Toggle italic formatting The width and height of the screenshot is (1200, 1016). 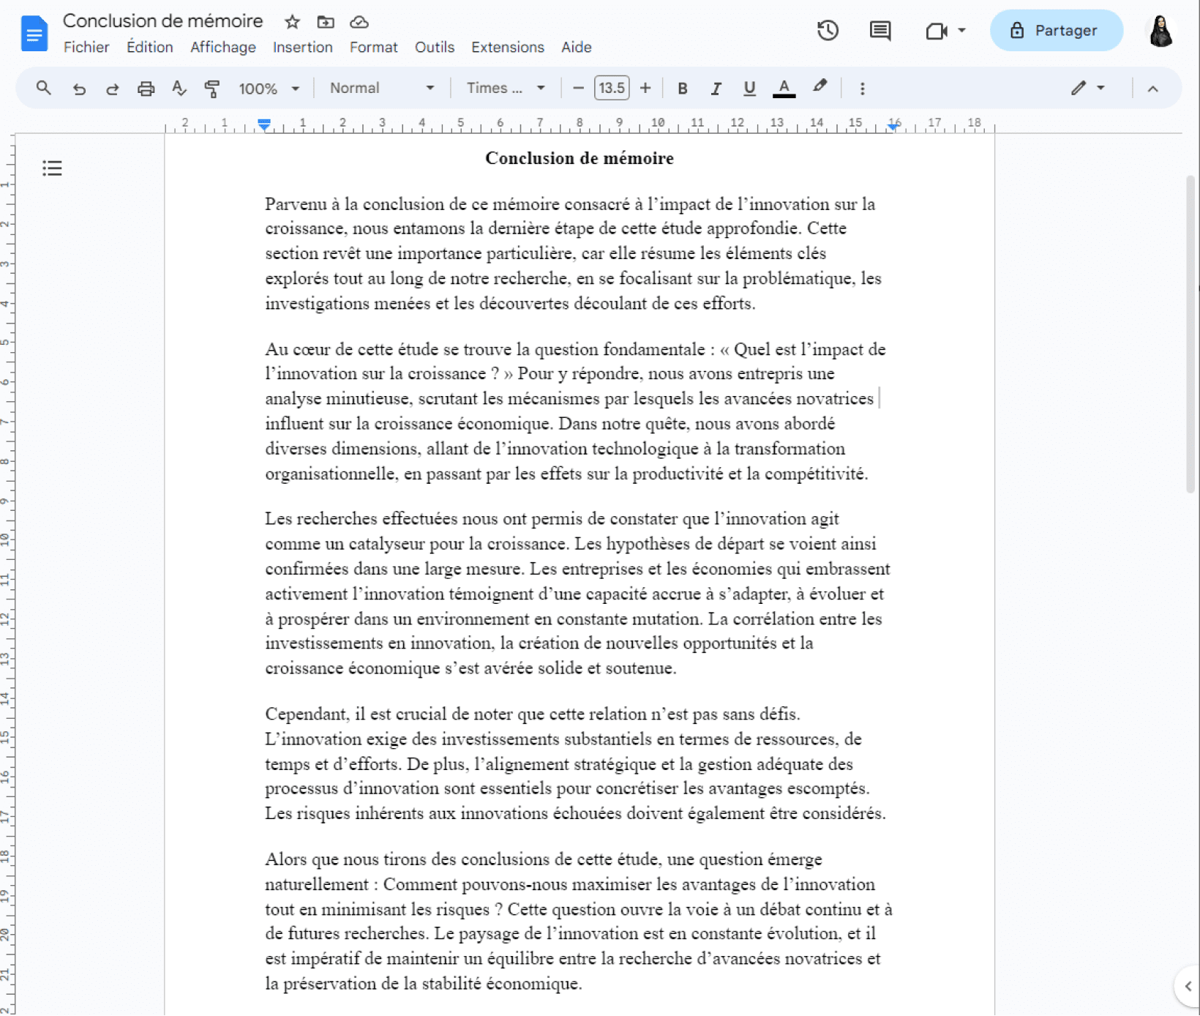click(x=716, y=88)
